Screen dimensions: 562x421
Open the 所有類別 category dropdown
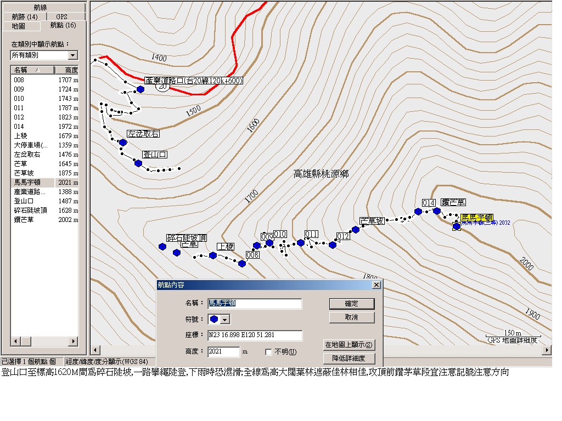[x=73, y=55]
